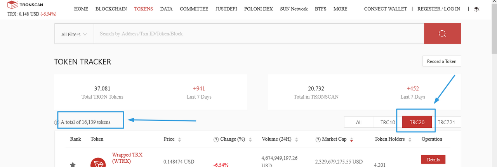Screen dimensions: 497x167
Task: Click the +452 Last 7 Days figure
Action: tap(413, 89)
